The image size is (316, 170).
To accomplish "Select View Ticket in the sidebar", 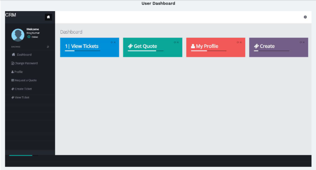I will [22, 97].
